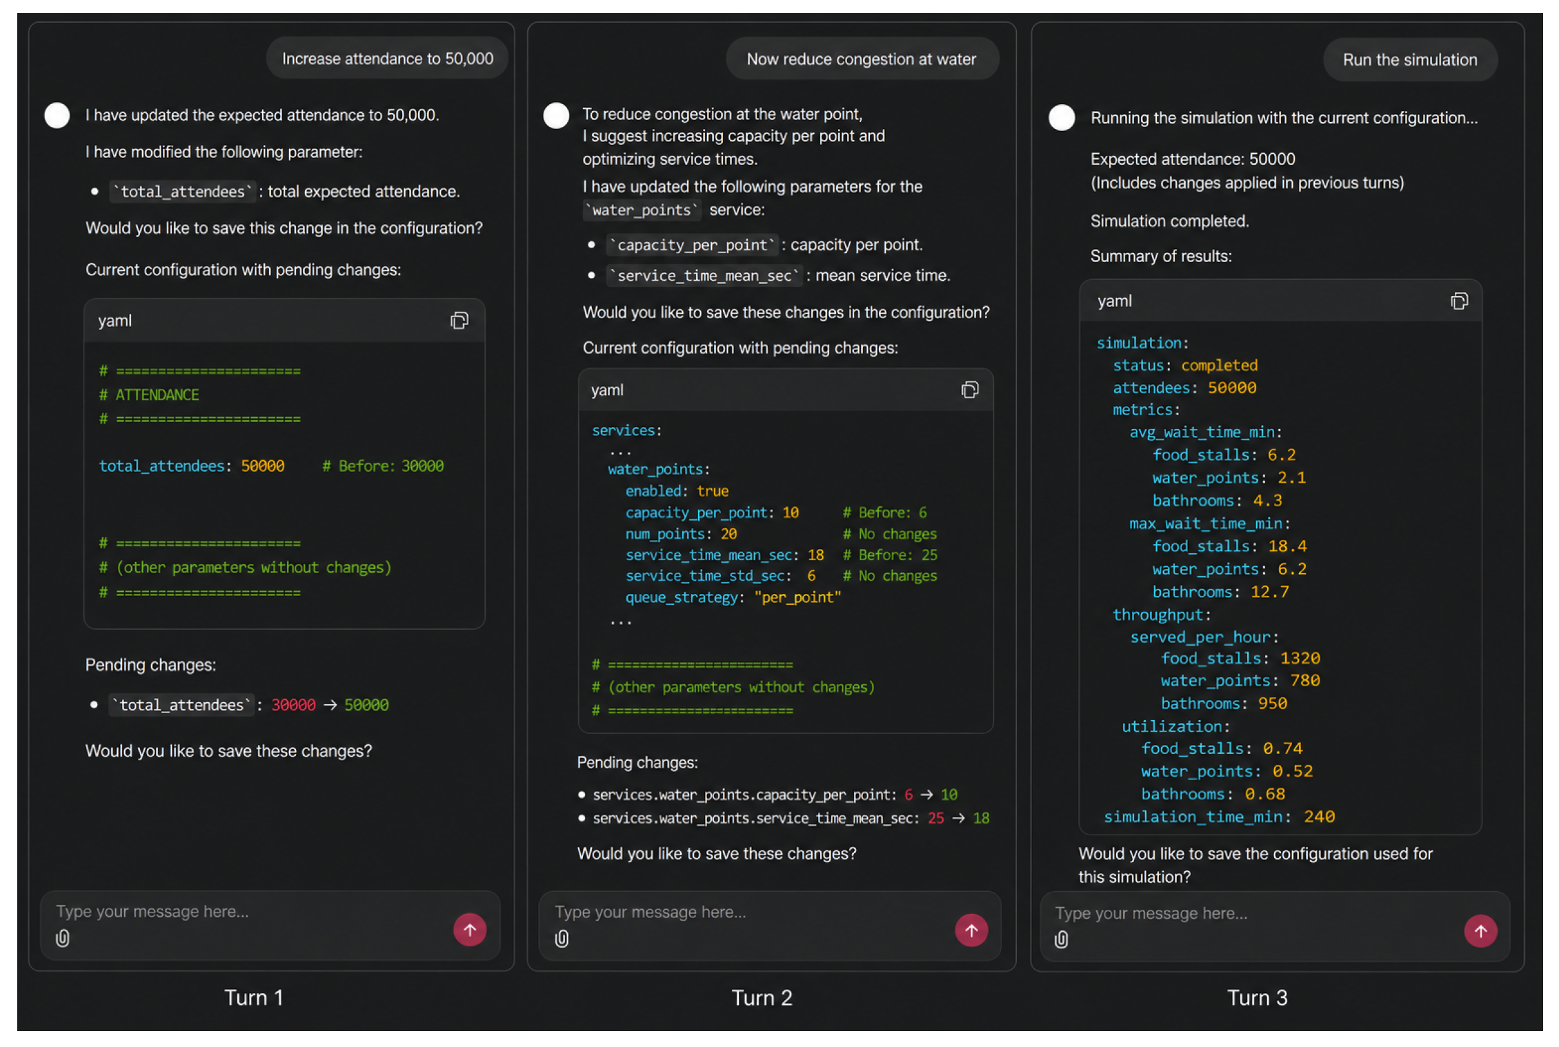Screen dimensions: 1559x1047
Task: Attach a file in Turn 3 chat
Action: click(1062, 939)
